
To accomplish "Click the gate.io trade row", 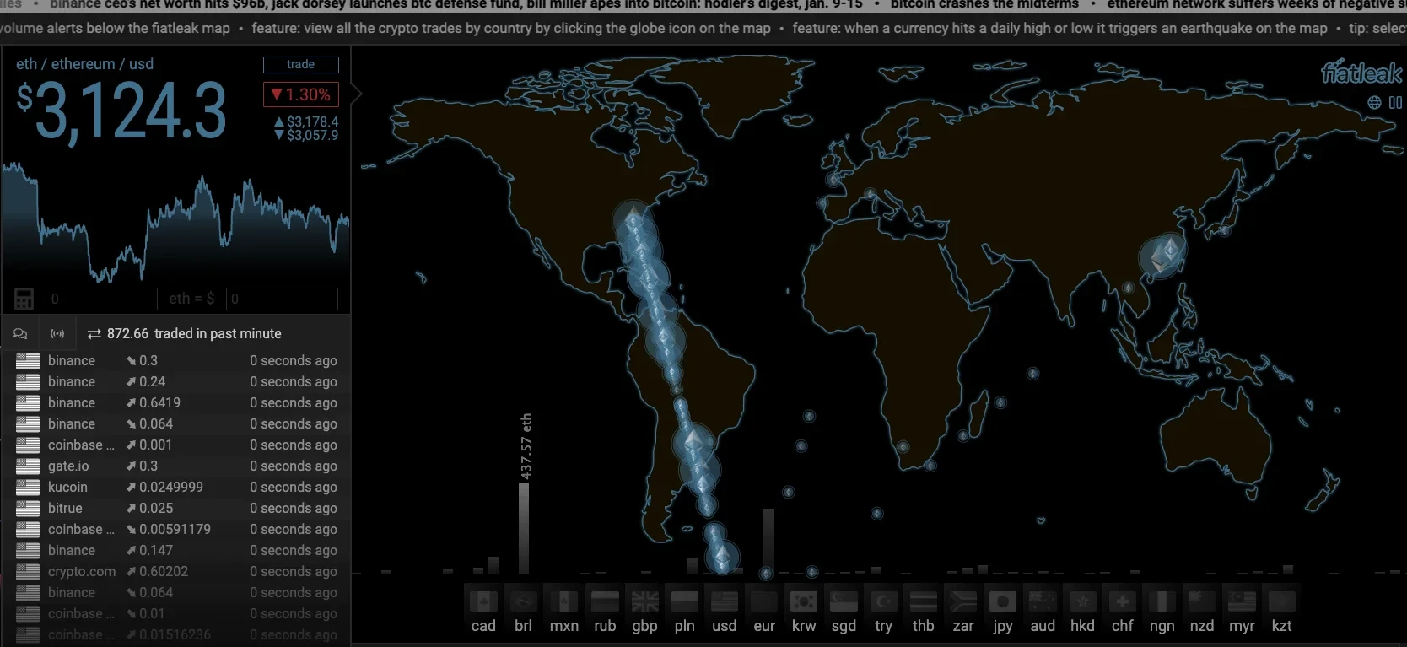I will coord(175,466).
